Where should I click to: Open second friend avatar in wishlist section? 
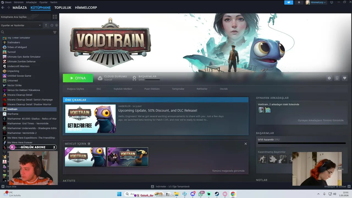coord(268,110)
